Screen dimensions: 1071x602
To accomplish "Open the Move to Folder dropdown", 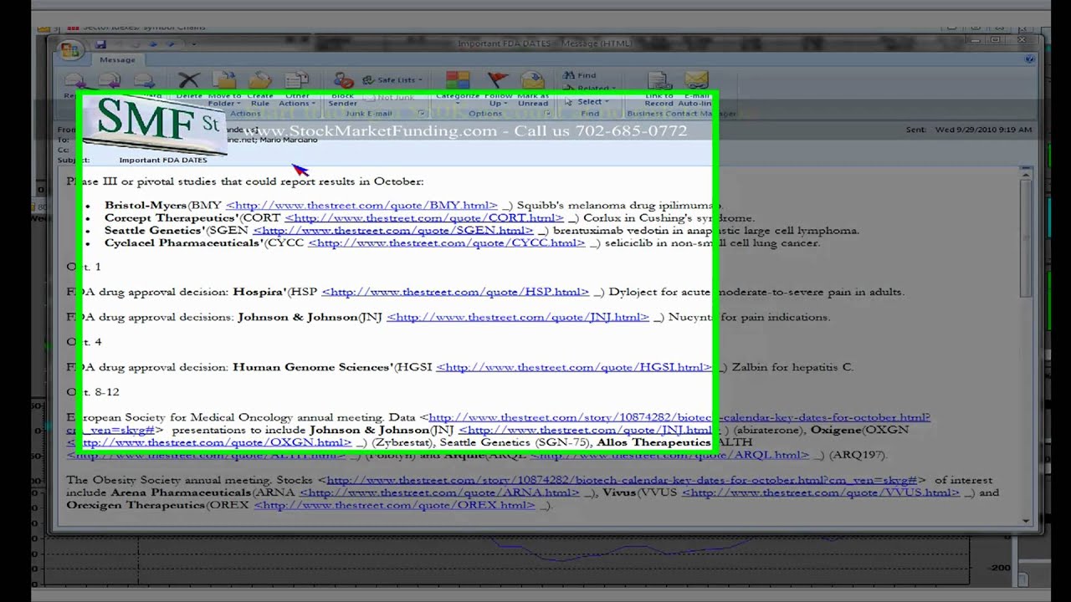I will pos(224,99).
